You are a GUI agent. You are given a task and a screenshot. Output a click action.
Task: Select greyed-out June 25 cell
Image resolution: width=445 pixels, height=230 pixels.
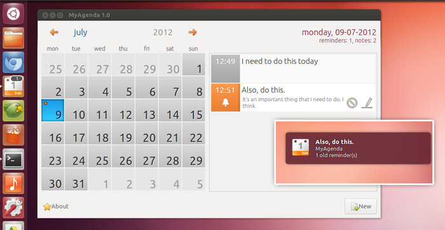53,65
